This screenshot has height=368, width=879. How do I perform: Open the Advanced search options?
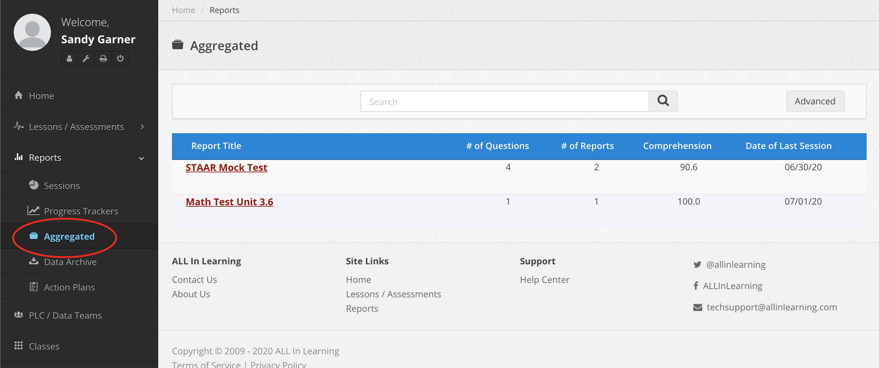pyautogui.click(x=815, y=101)
